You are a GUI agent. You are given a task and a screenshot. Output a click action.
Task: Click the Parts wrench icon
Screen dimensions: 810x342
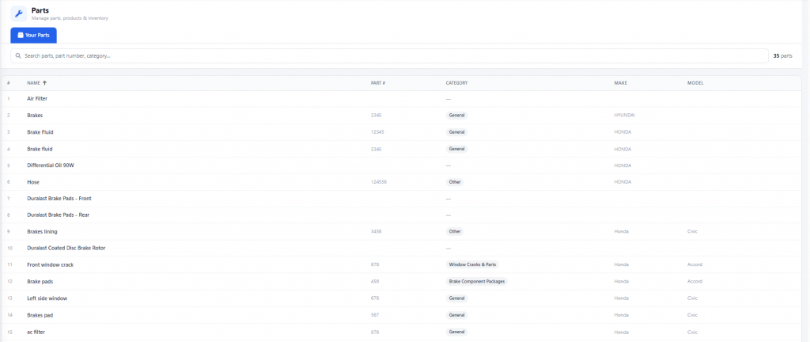17,13
